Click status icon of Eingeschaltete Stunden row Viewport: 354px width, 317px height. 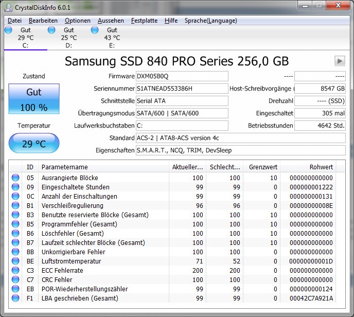15,187
